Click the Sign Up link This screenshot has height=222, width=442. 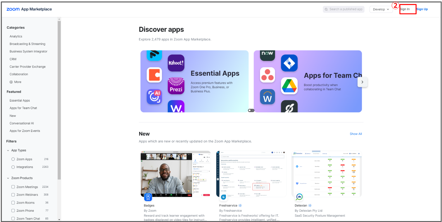point(422,9)
